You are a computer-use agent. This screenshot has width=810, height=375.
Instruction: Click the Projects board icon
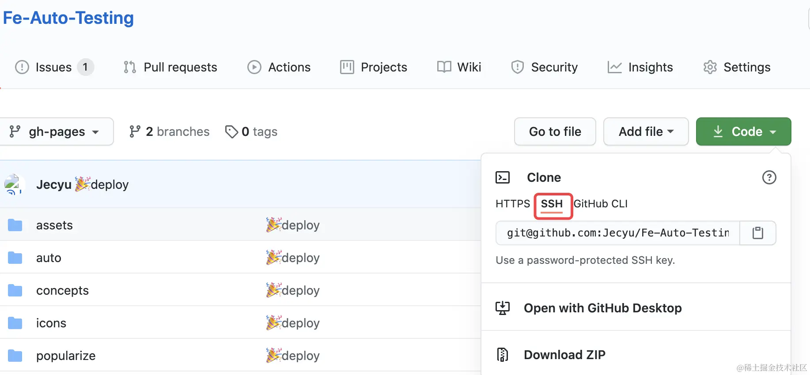click(347, 67)
